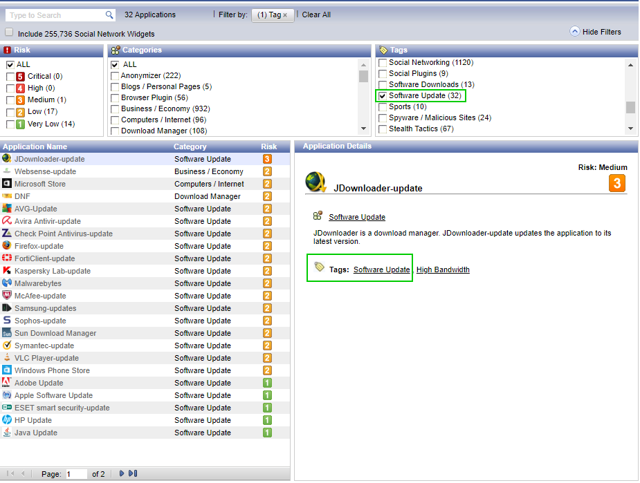Click the AVG-Update row icon
The image size is (640, 483).
[x=6, y=208]
